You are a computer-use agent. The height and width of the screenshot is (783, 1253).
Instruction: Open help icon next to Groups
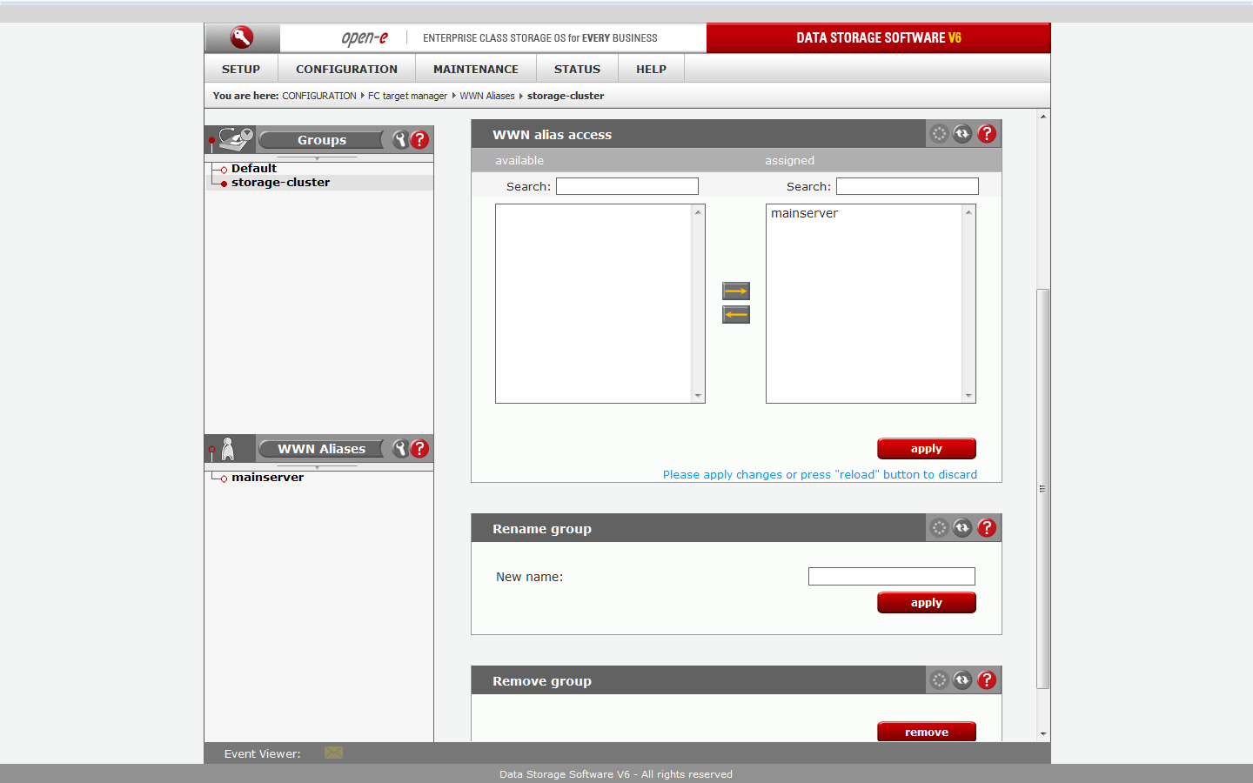tap(419, 140)
